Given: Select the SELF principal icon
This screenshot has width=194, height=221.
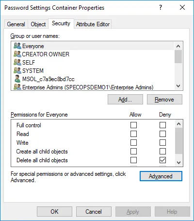Looking at the screenshot, I should [17, 62].
